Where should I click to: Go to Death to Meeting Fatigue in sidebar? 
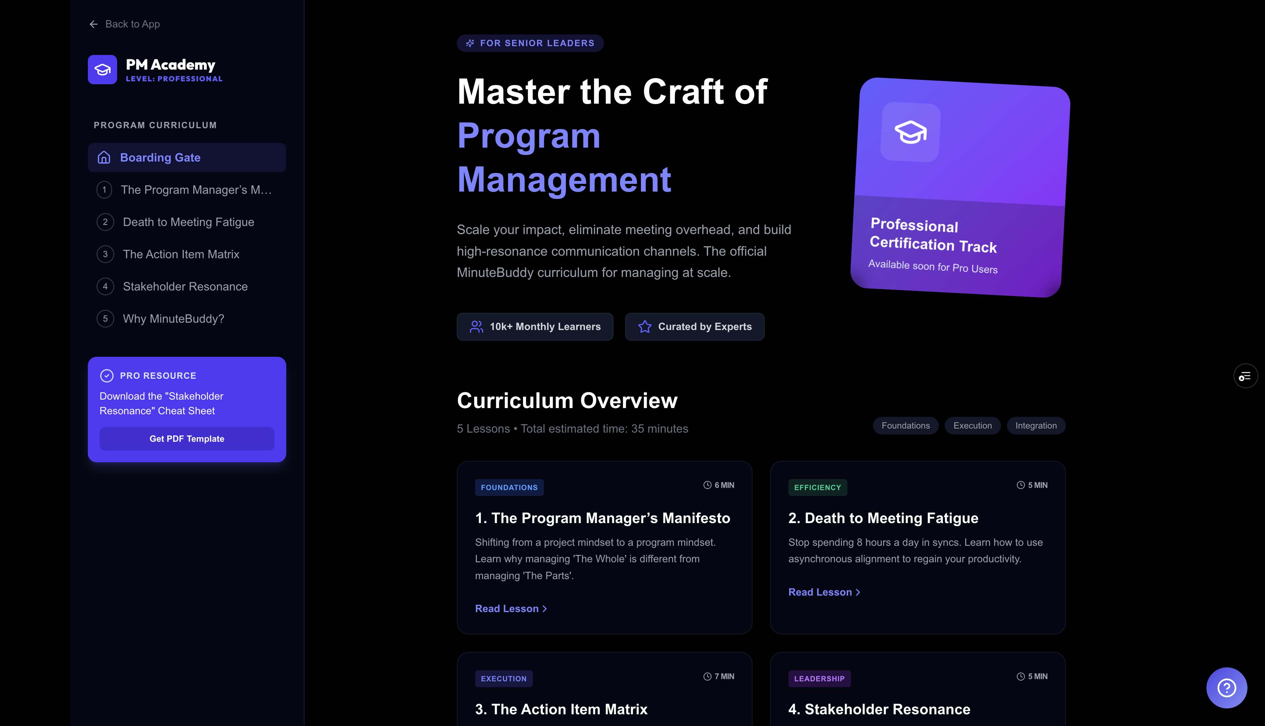pos(189,222)
